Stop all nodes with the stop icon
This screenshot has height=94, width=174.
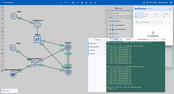86,3
